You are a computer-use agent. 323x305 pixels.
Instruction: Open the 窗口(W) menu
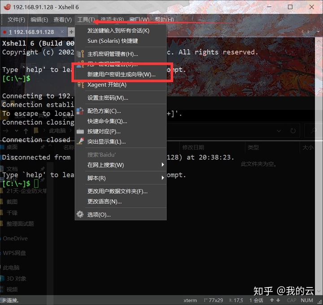tap(139, 20)
